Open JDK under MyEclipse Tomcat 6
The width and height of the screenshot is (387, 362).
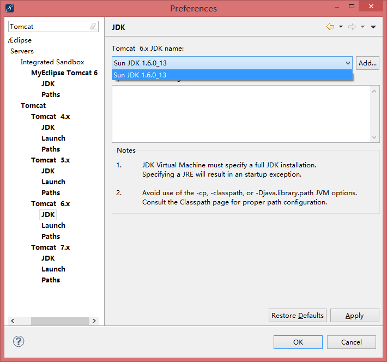[x=48, y=84]
